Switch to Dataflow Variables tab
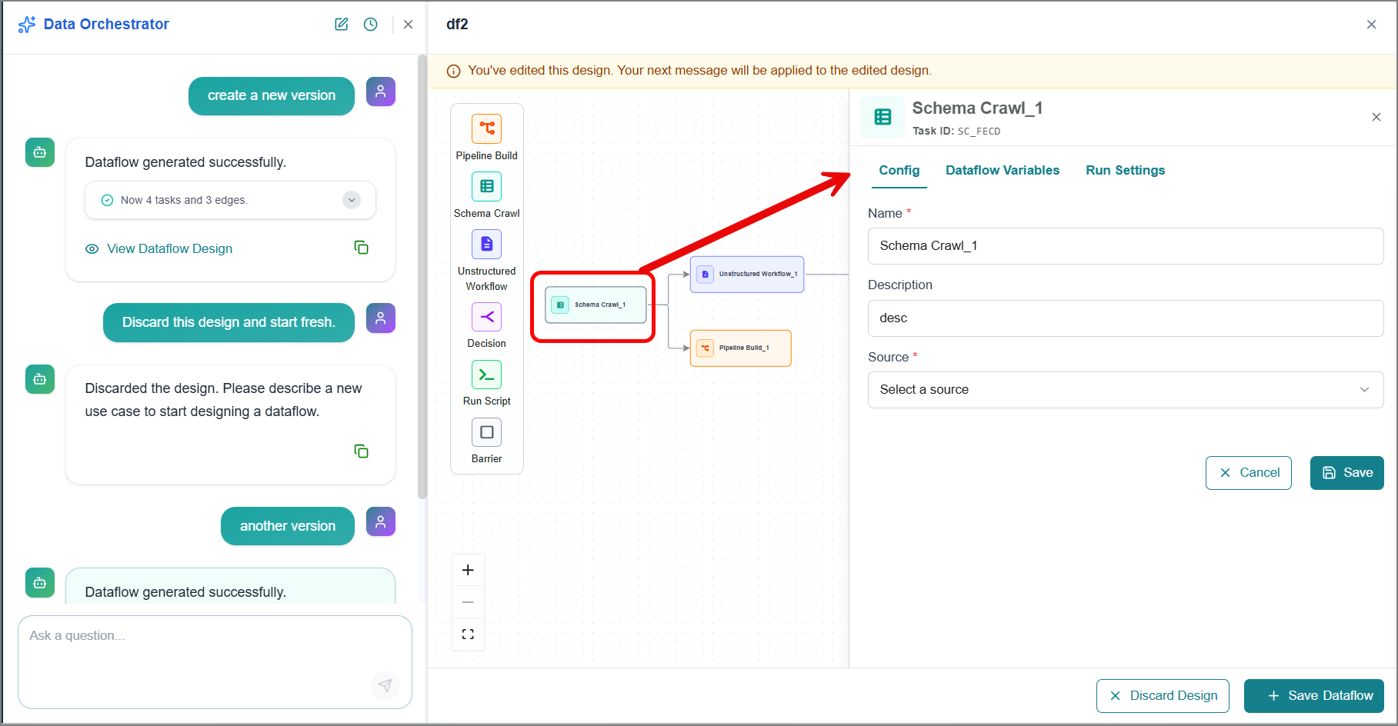 pos(1003,171)
